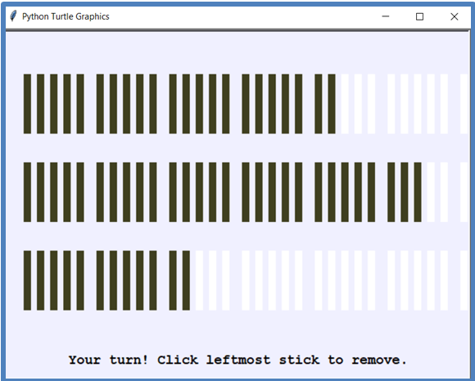Choose the last dark stick in bottom row
Screen dimensions: 475x381
186,280
